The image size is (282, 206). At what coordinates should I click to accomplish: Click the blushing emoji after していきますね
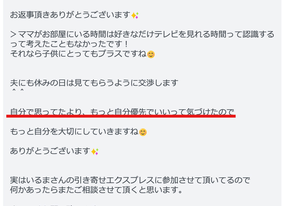coord(143,132)
